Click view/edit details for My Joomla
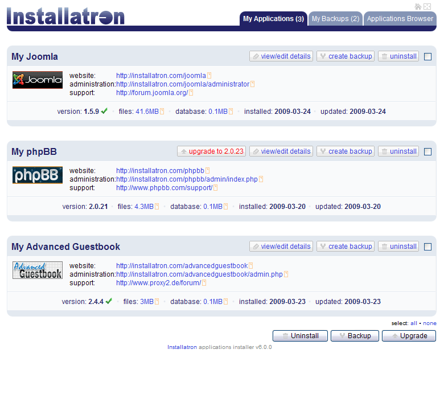444x419 pixels. click(x=281, y=56)
